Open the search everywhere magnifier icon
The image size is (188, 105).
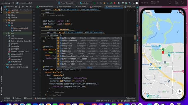(x=133, y=3)
